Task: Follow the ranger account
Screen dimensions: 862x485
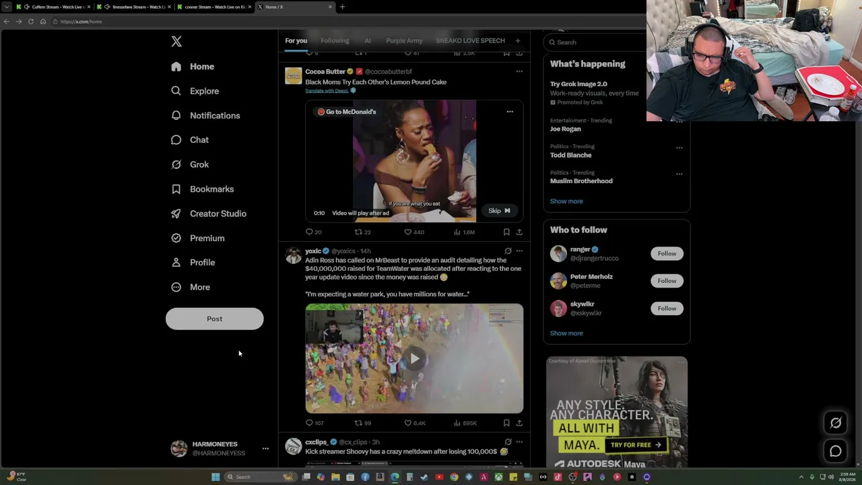Action: click(667, 254)
